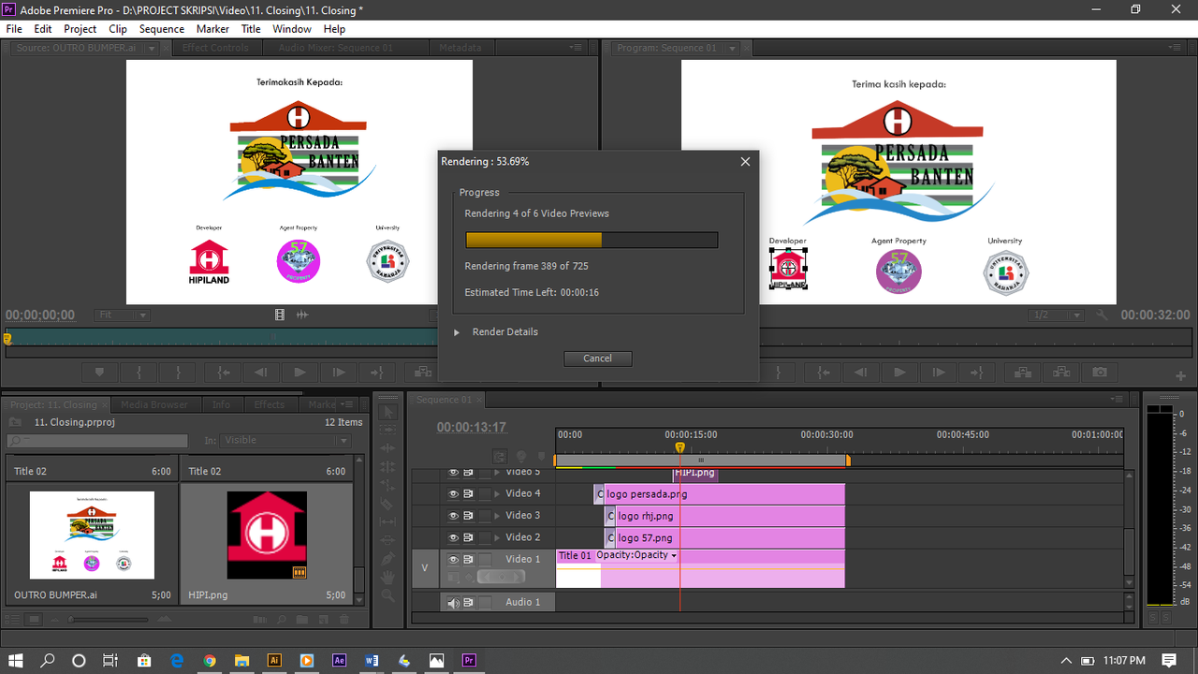Switch Project panel to Icon View
The height and width of the screenshot is (674, 1198).
(x=35, y=619)
